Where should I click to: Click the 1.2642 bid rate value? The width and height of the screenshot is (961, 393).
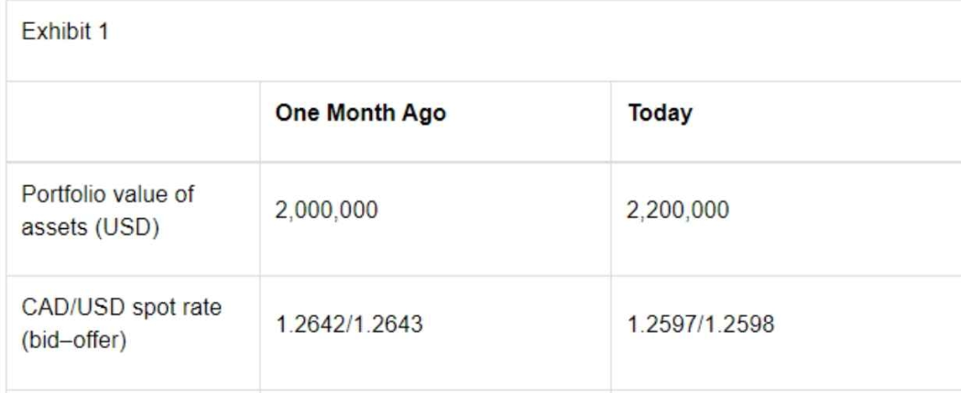coord(311,323)
